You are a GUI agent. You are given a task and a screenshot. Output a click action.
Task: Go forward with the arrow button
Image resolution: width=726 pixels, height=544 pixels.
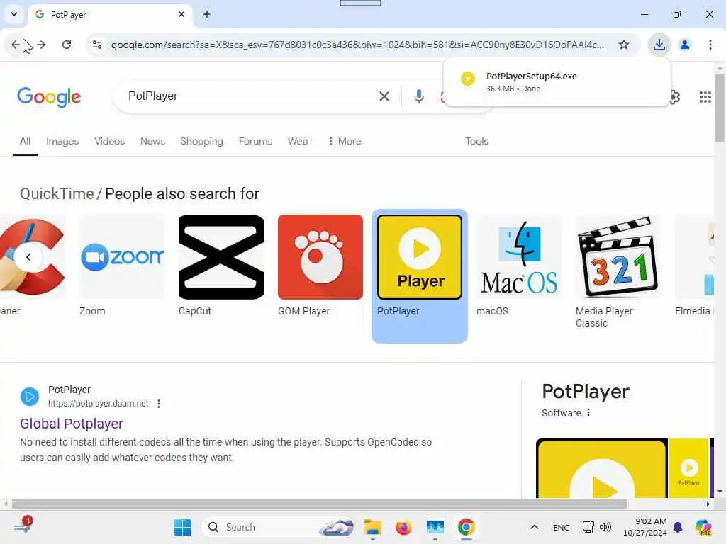click(41, 45)
